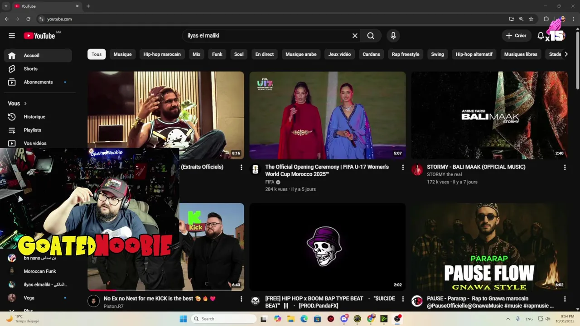The image size is (580, 326).
Task: Open Shorts from the sidebar
Action: [38, 69]
